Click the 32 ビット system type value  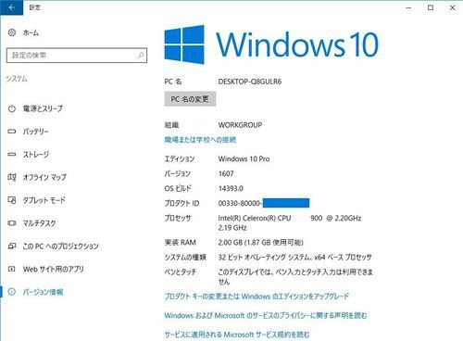(x=294, y=258)
